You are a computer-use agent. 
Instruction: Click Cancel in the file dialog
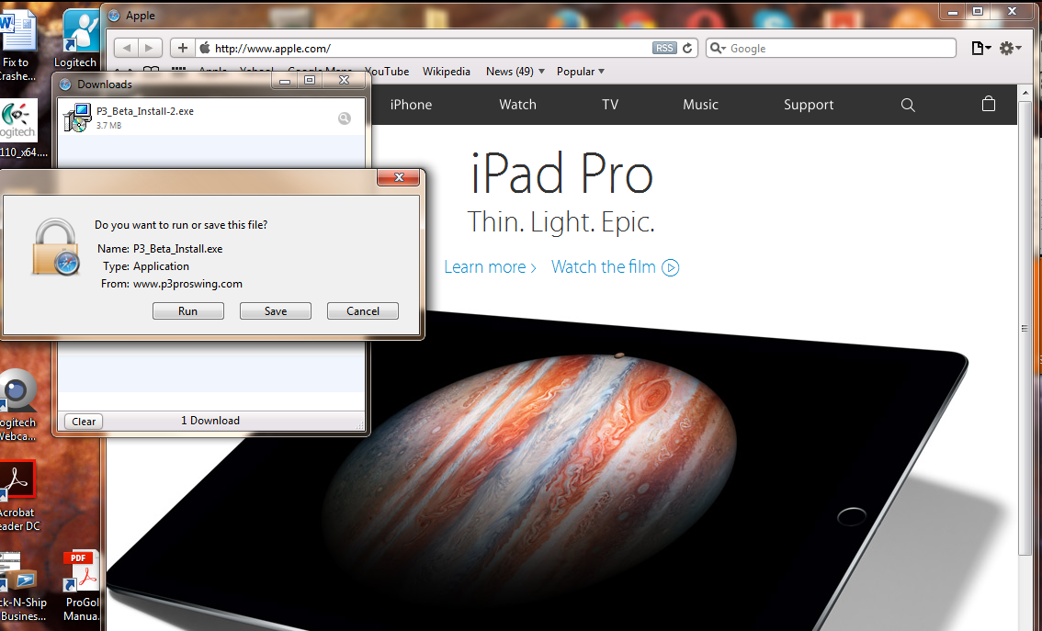coord(363,310)
